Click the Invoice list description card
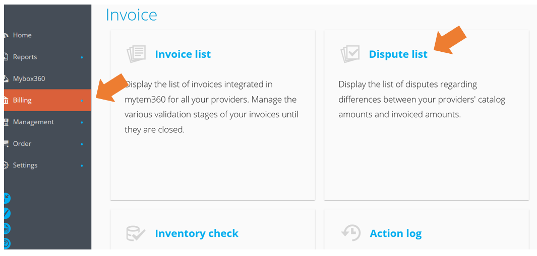The width and height of the screenshot is (537, 256). (x=213, y=115)
